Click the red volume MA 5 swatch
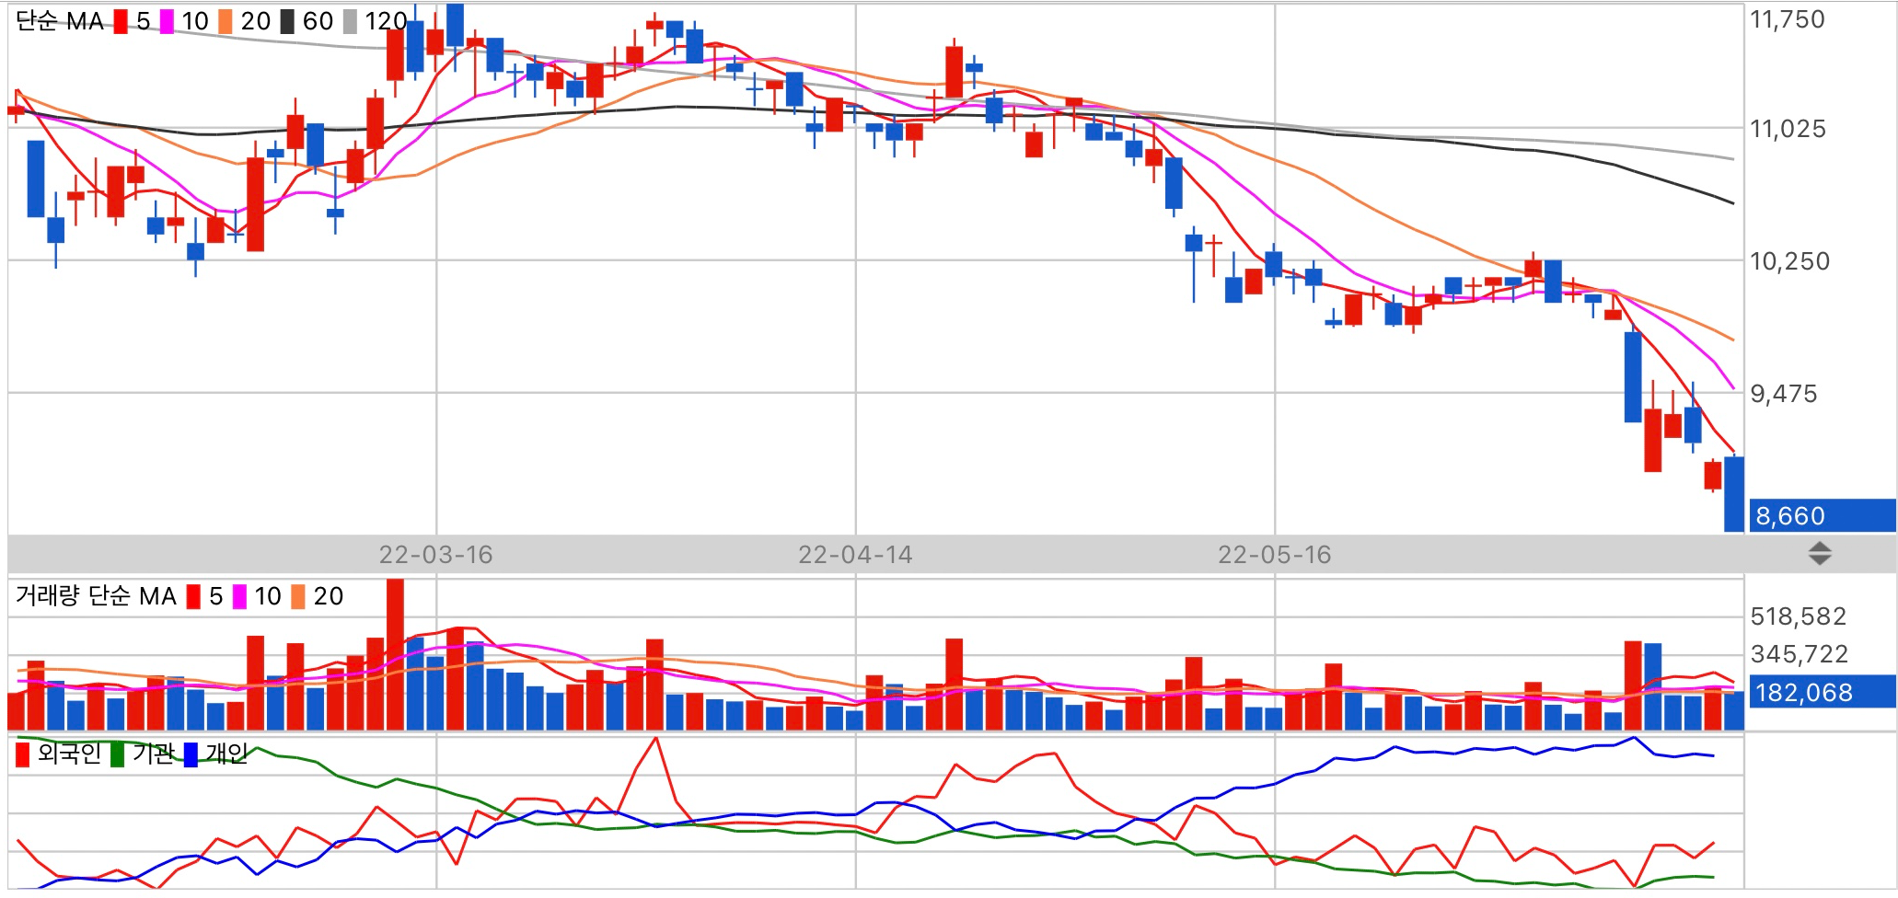 193,596
